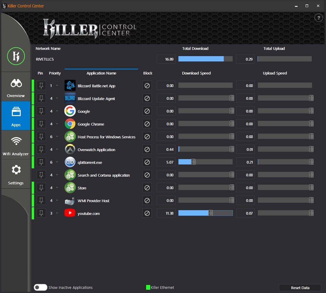The image size is (326, 293).
Task: Click the Blizzard Battle.net App icon
Action: (70, 85)
